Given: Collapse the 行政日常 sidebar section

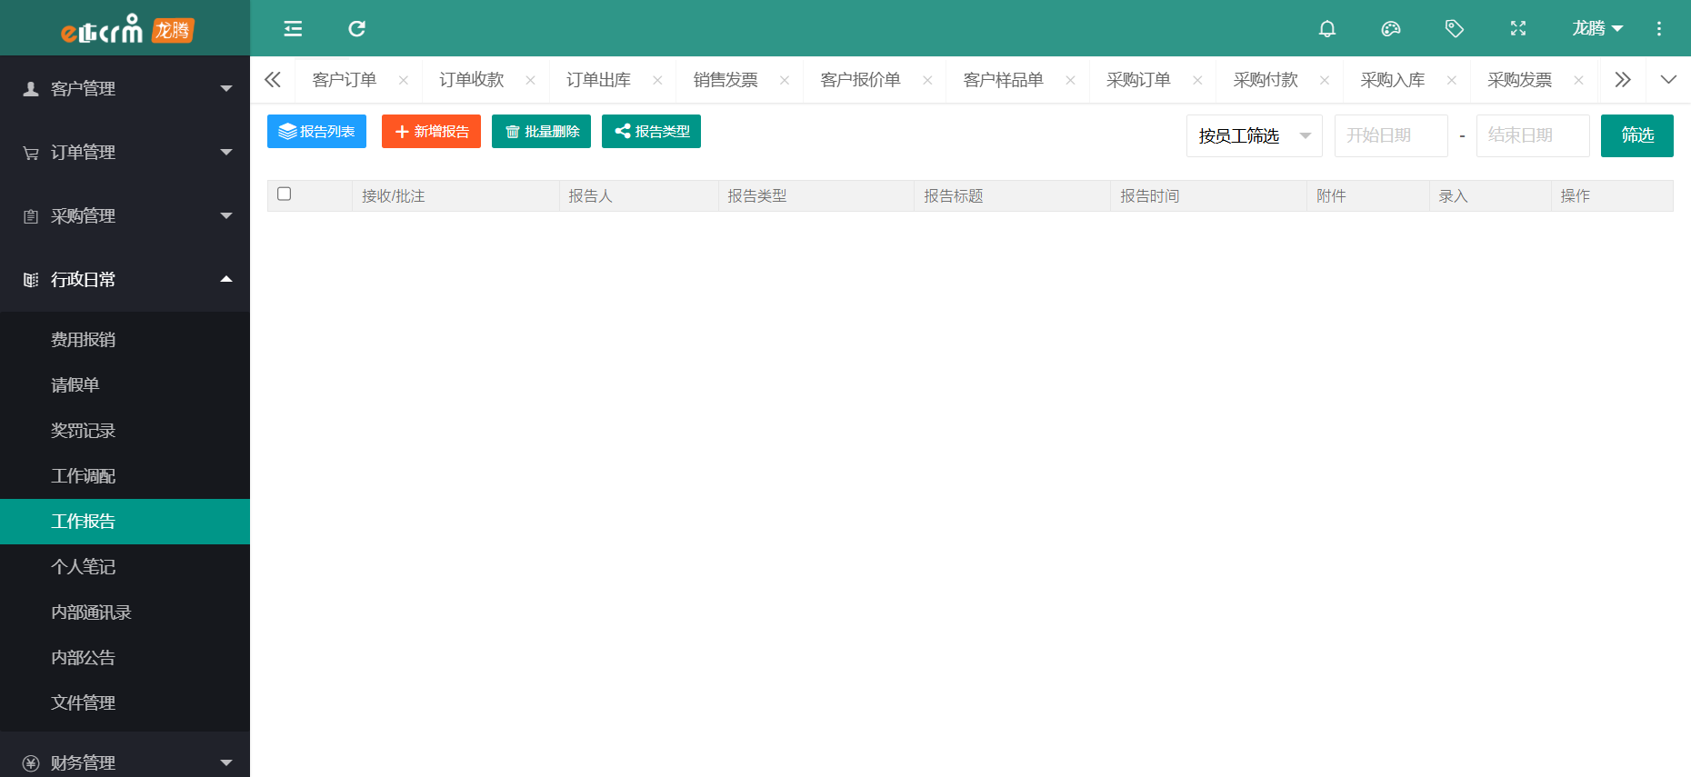Looking at the screenshot, I should [x=125, y=280].
